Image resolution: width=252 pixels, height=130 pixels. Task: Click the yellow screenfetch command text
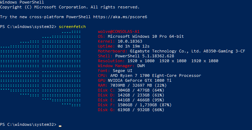pyautogui.click(x=72, y=27)
